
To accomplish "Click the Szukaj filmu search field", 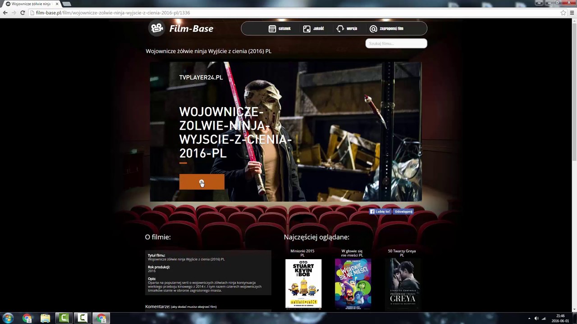I will tap(396, 43).
